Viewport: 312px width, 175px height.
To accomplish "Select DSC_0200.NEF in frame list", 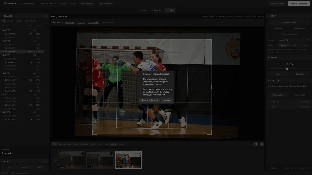I will pos(22,34).
